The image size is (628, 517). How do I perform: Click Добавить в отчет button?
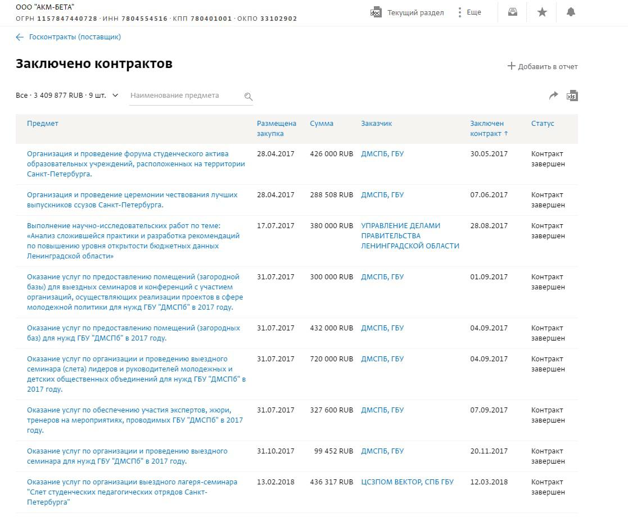click(543, 66)
